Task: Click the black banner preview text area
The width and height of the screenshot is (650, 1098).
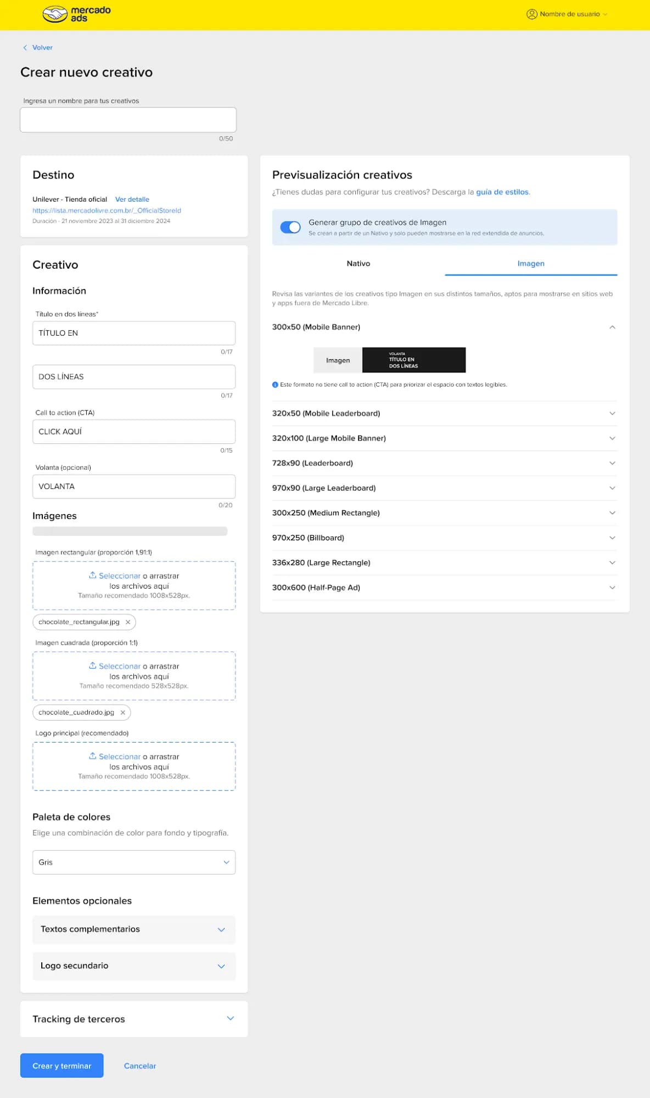Action: coord(414,360)
